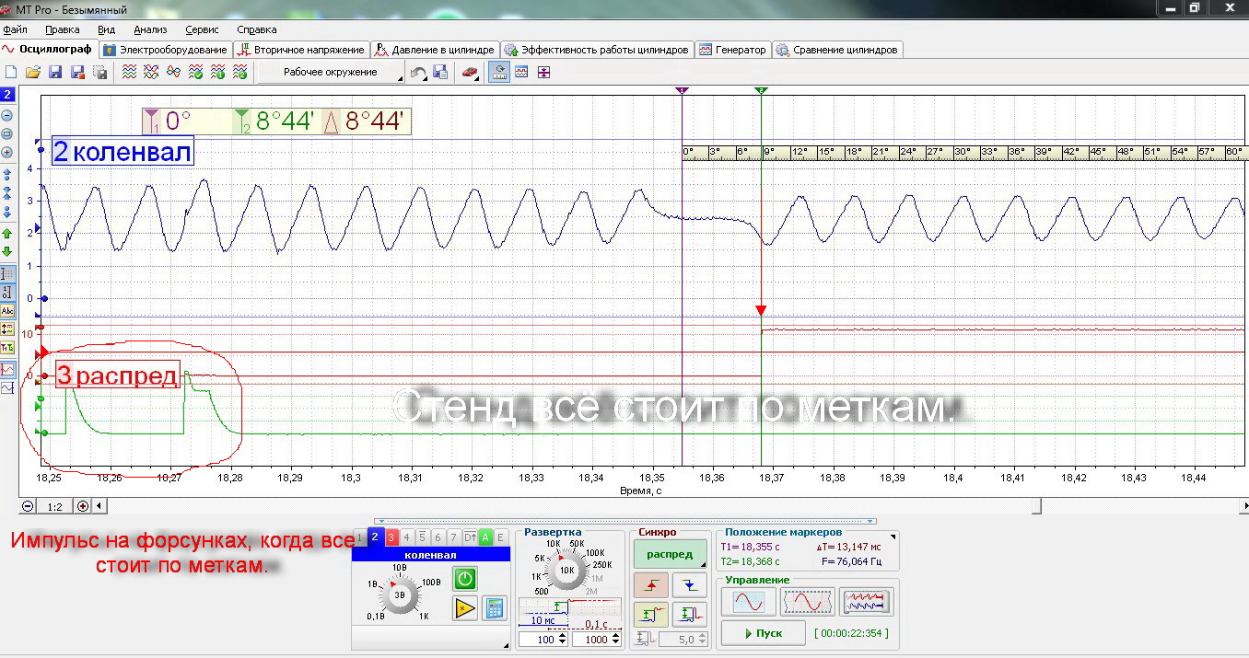Viewport: 1249px width, 658px height.
Task: Save the current oscillogram
Action: tap(55, 72)
